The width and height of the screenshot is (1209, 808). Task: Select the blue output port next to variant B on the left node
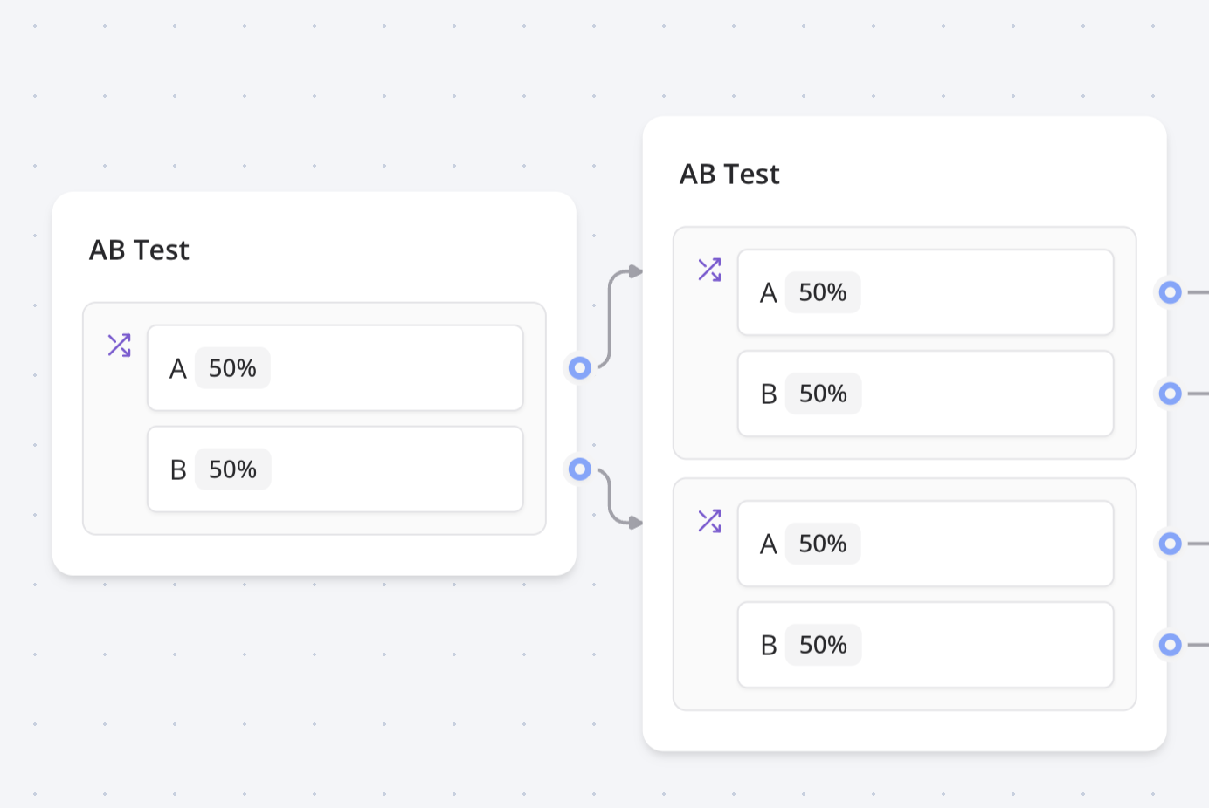579,469
